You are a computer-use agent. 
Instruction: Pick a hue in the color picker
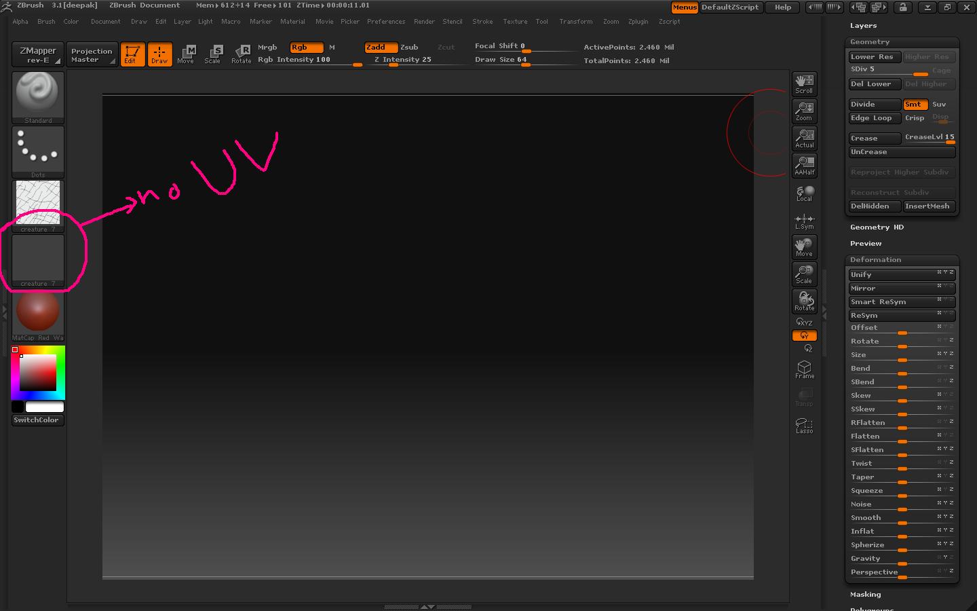pos(38,372)
